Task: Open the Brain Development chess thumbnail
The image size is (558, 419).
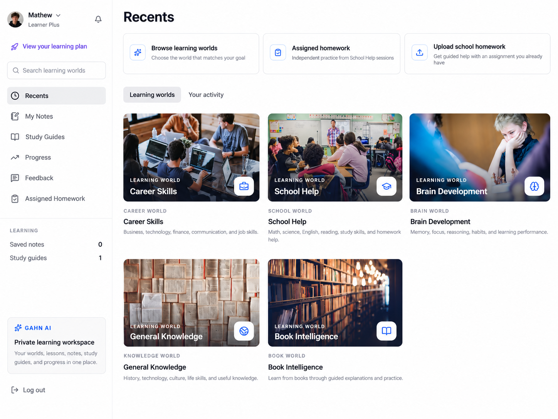Action: coord(480,157)
